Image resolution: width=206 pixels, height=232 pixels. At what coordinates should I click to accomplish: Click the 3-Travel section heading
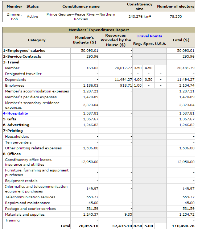pyautogui.click(x=11, y=62)
